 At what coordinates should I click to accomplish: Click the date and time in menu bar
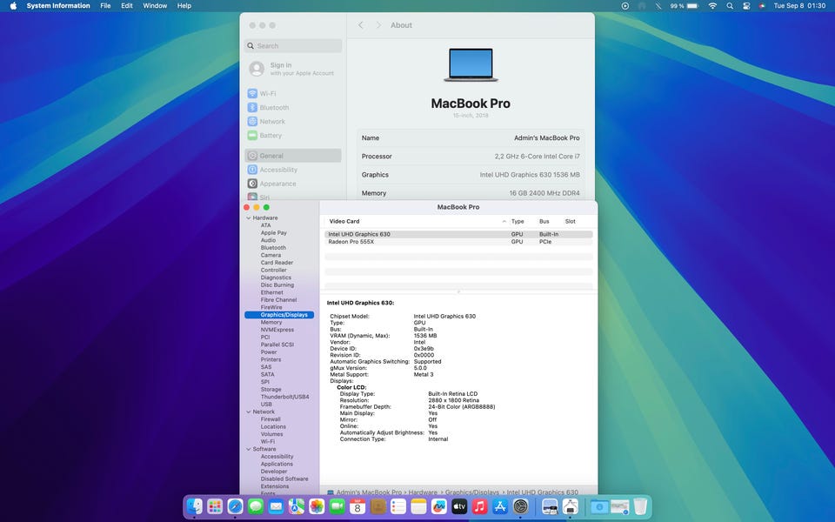pos(799,6)
